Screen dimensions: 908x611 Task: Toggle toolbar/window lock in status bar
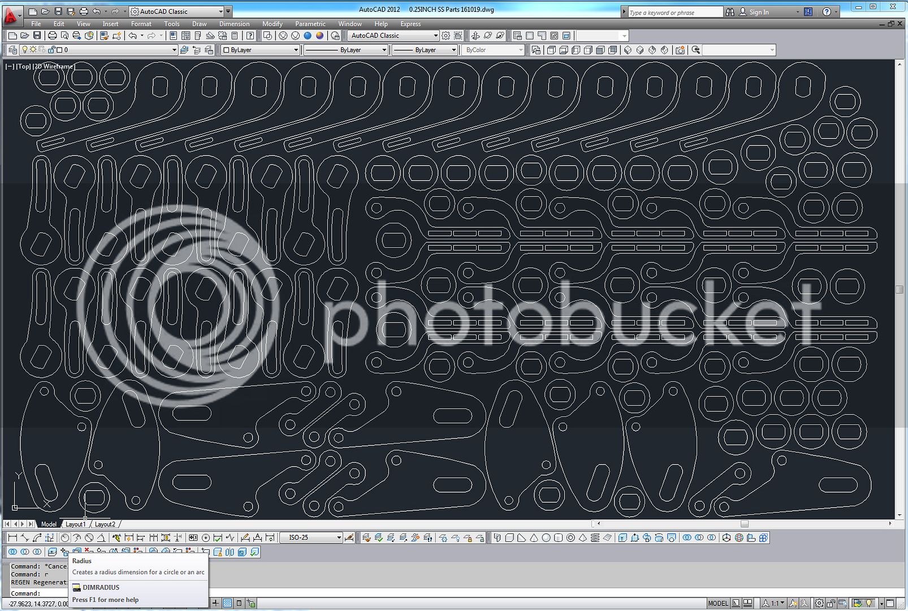(831, 603)
